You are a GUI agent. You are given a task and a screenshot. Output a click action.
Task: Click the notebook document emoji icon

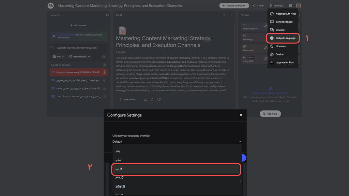tap(122, 30)
